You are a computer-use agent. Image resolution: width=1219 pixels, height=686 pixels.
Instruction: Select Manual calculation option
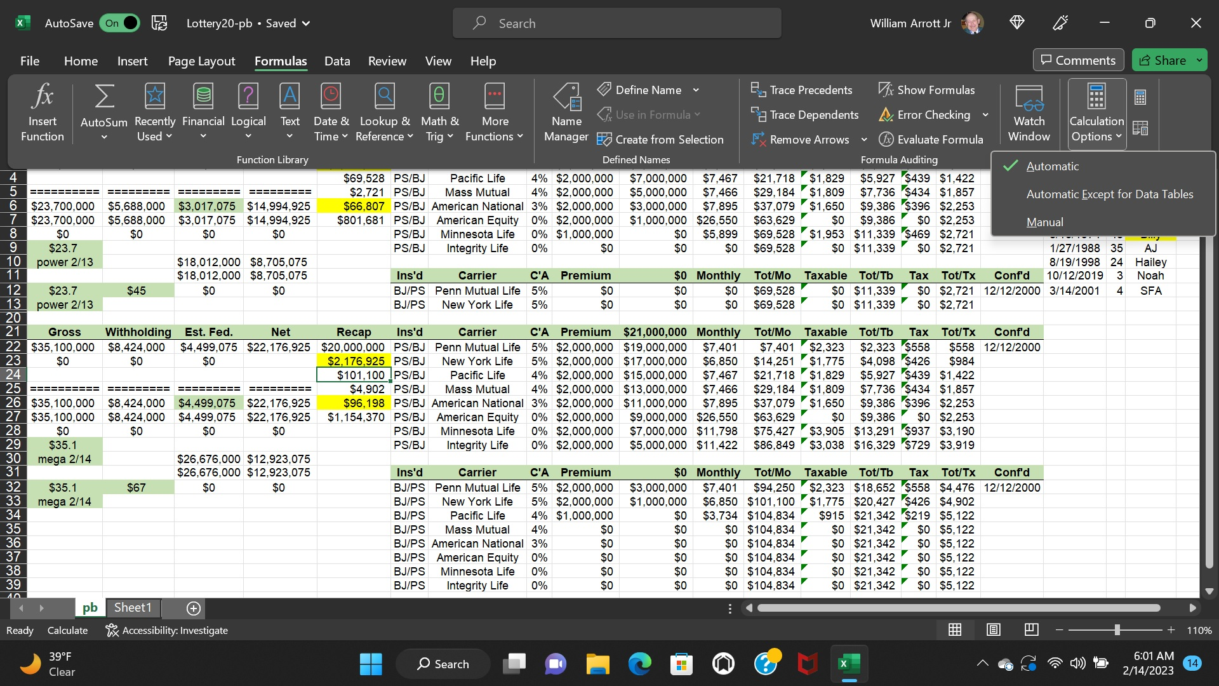click(x=1044, y=222)
